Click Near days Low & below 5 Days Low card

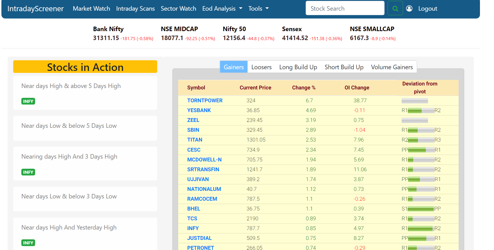85,128
